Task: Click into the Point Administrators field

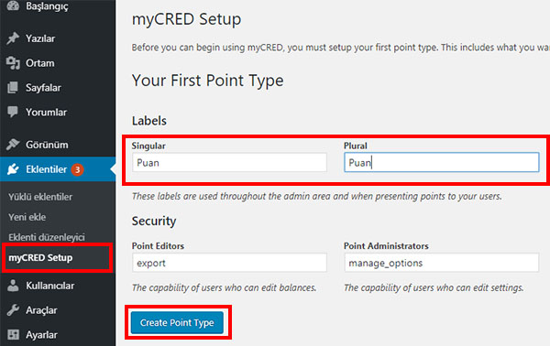Action: coord(442,263)
